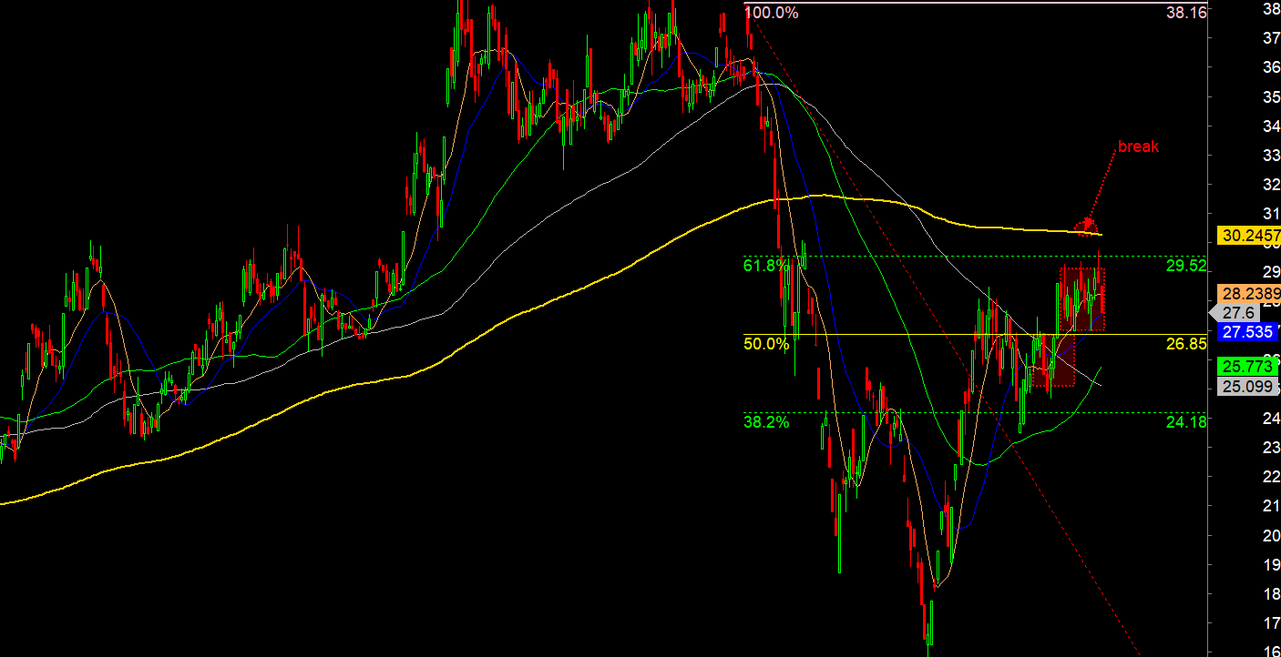Click the 37 price axis label
The width and height of the screenshot is (1281, 657).
tap(1272, 38)
